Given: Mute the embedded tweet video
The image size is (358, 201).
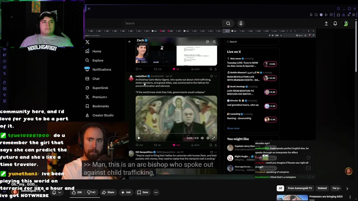Looking at the screenshot, I should pyautogui.click(x=202, y=138).
